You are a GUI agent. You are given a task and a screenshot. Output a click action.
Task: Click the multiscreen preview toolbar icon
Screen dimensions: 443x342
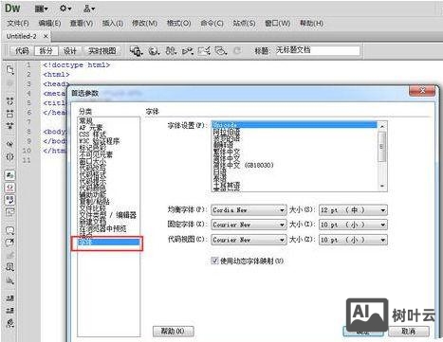click(x=137, y=51)
